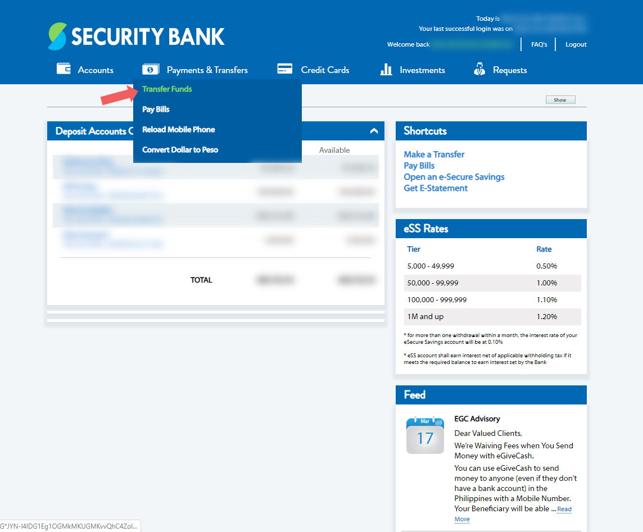Viewport: 643px width, 532px height.
Task: Click the 100,000 - 999,999 tier row
Action: [491, 299]
